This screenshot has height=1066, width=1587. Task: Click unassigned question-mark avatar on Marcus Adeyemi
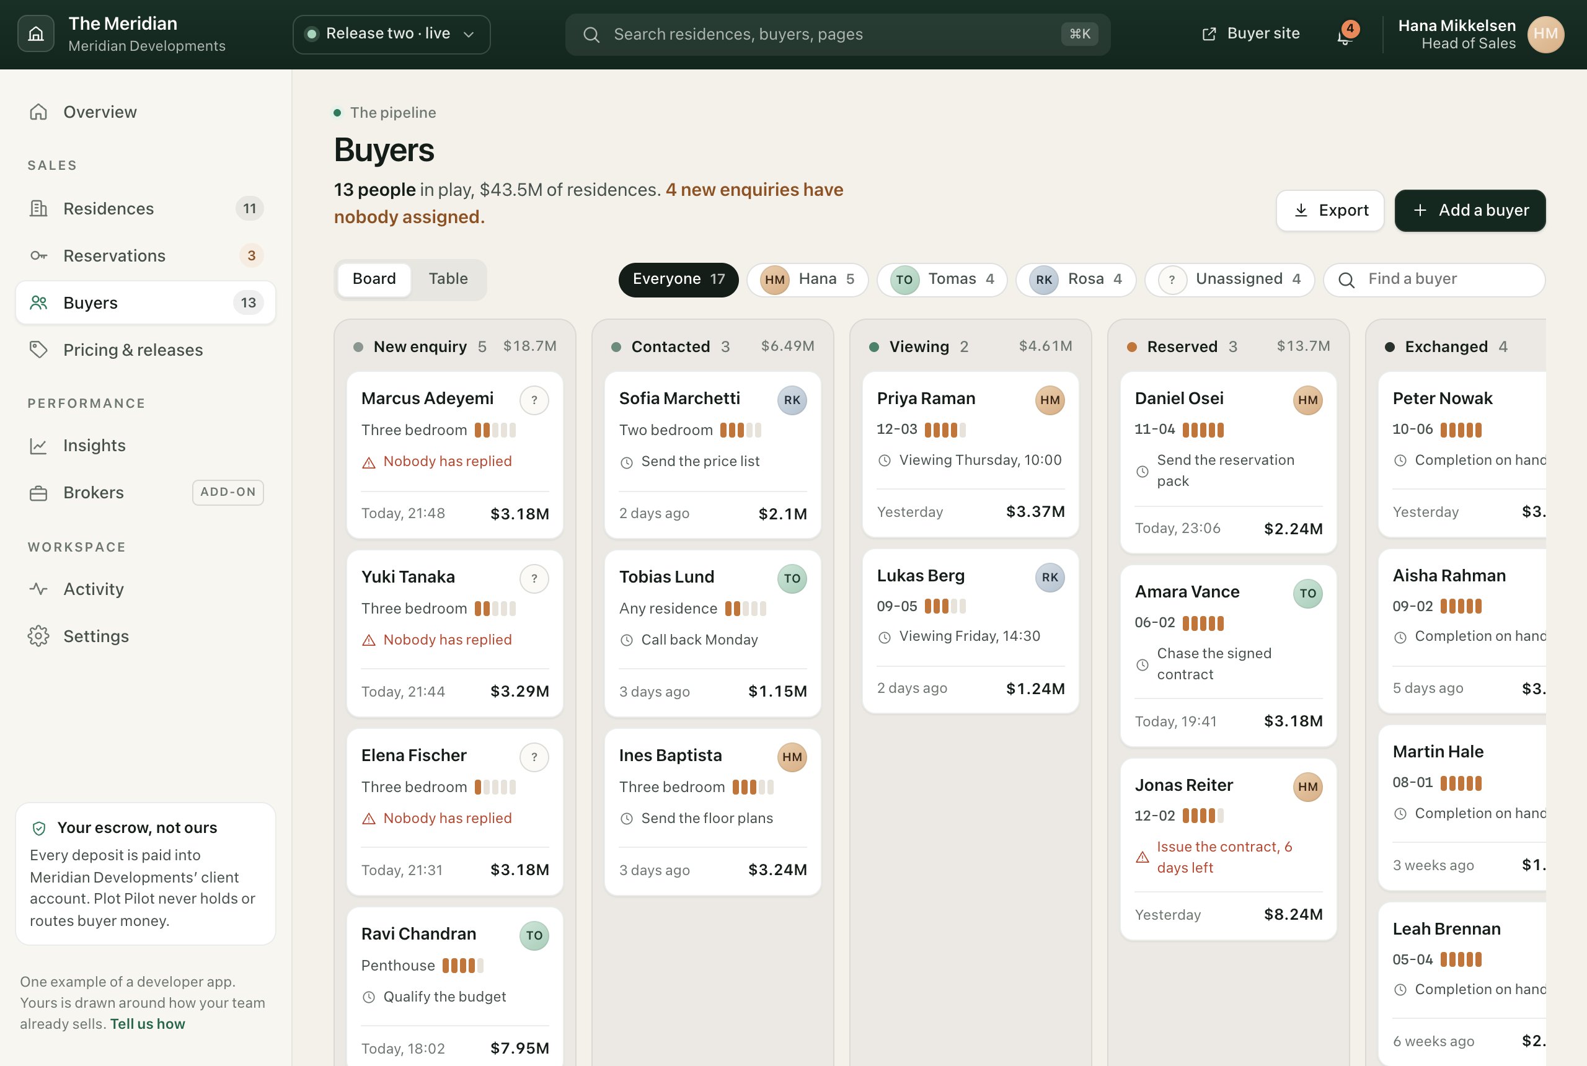534,400
